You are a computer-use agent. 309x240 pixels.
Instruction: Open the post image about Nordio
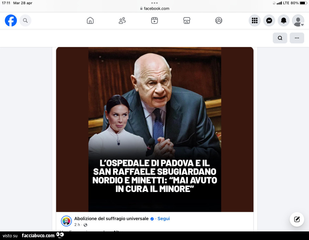[x=154, y=129]
